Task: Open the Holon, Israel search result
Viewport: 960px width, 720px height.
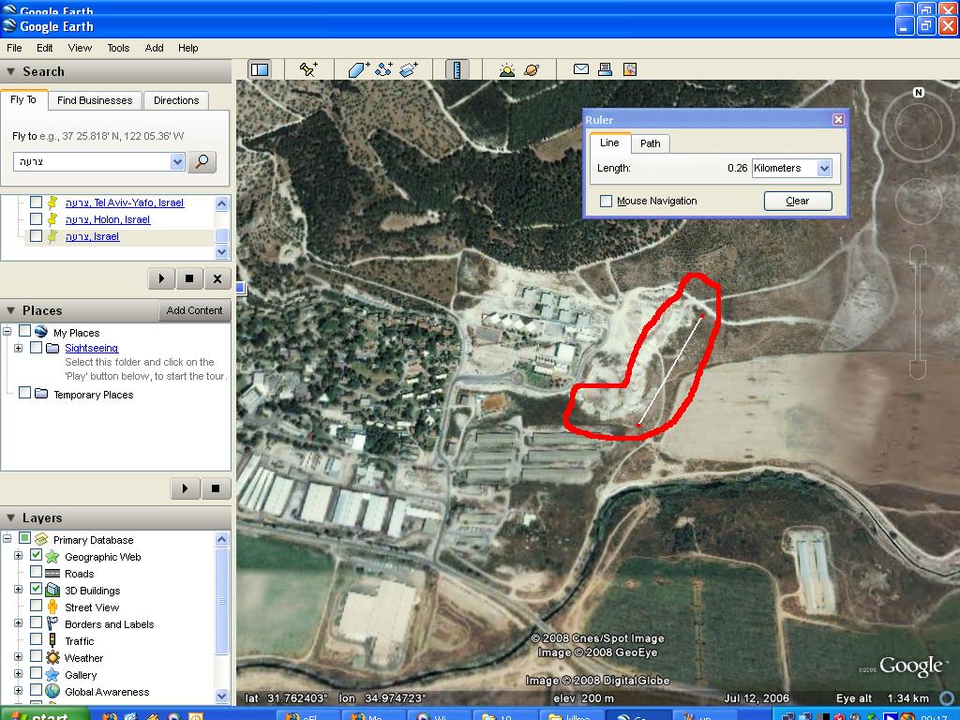Action: pos(108,219)
